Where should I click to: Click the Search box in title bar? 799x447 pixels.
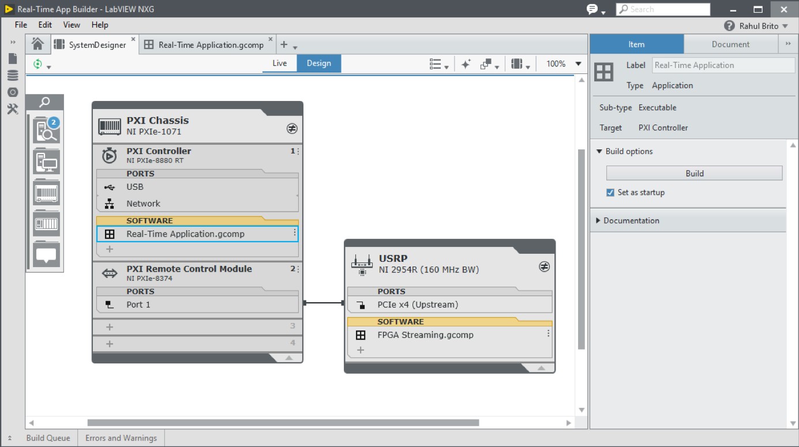663,9
